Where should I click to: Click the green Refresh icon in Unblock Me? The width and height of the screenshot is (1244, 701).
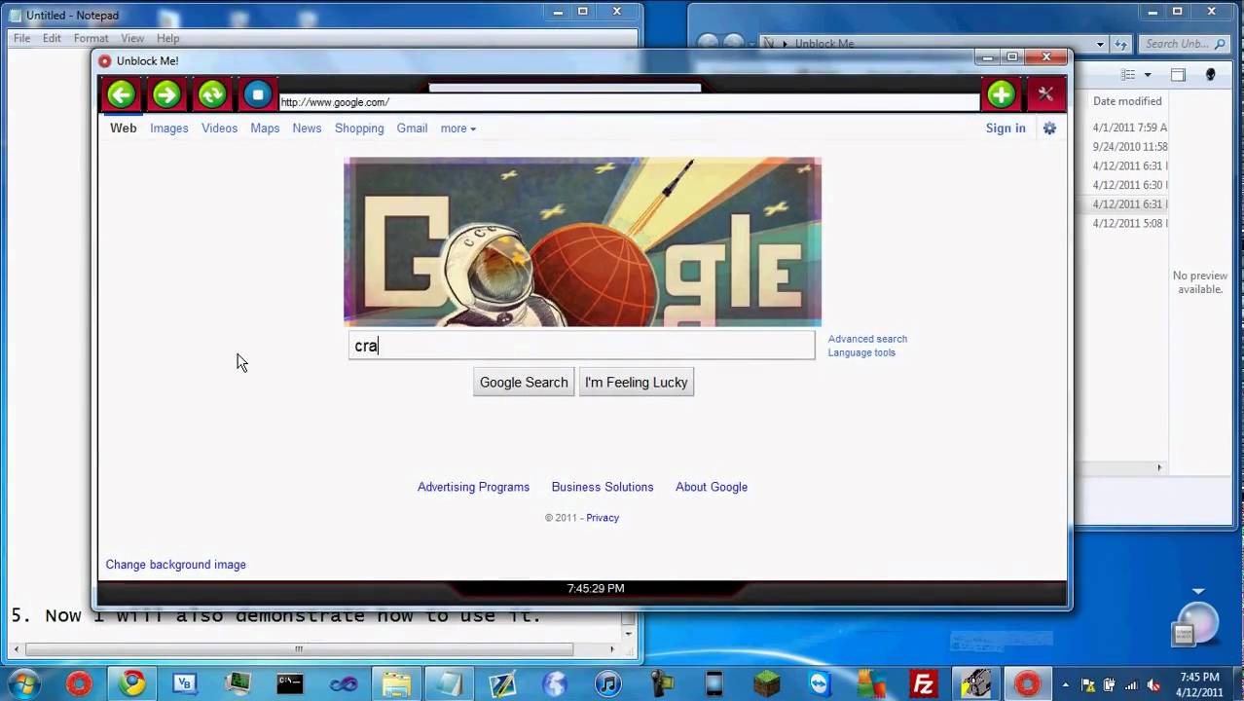click(212, 94)
